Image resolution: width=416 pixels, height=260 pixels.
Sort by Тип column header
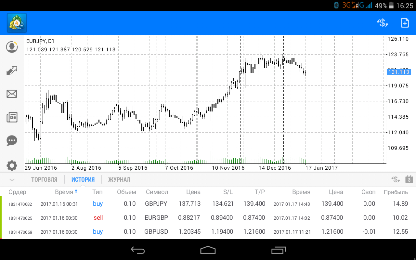[x=97, y=192]
